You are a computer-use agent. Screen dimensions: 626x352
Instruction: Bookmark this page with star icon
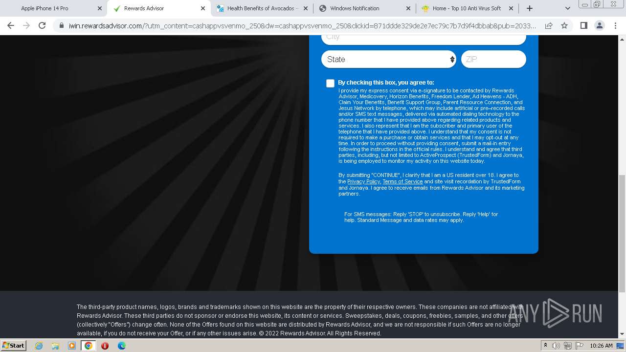click(x=564, y=25)
